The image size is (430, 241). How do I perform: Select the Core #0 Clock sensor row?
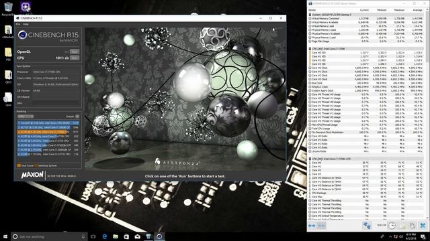pyautogui.click(x=366, y=68)
